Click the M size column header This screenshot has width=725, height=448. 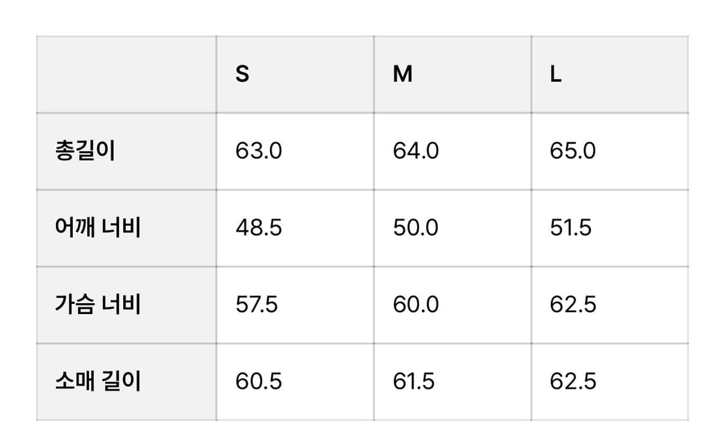point(403,75)
